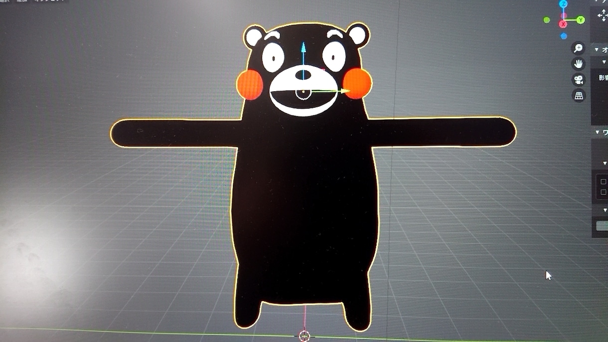The image size is (608, 342).
Task: Click the 3D cursor on the green floor line
Action: [304, 336]
